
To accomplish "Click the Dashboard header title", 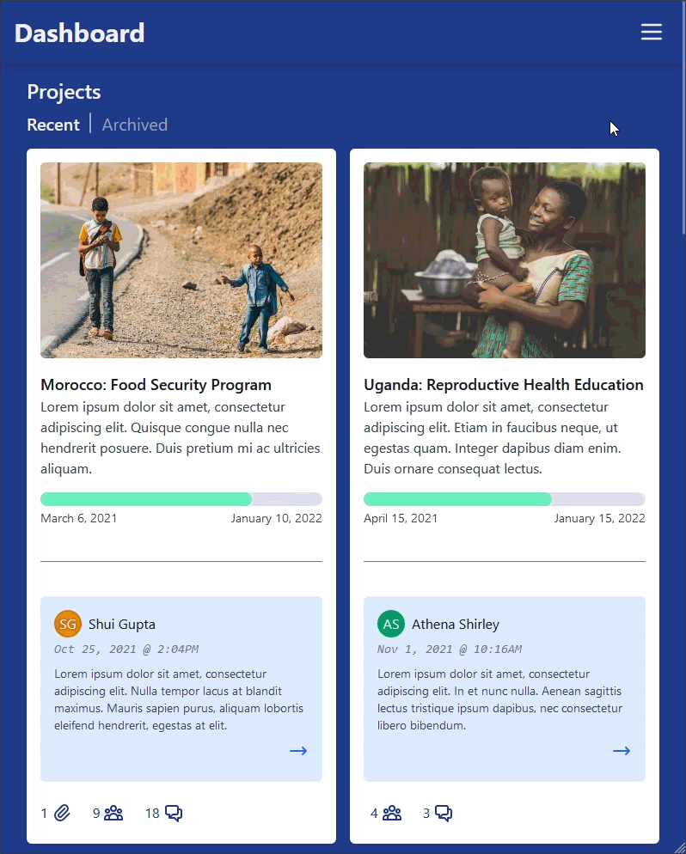I will point(80,34).
